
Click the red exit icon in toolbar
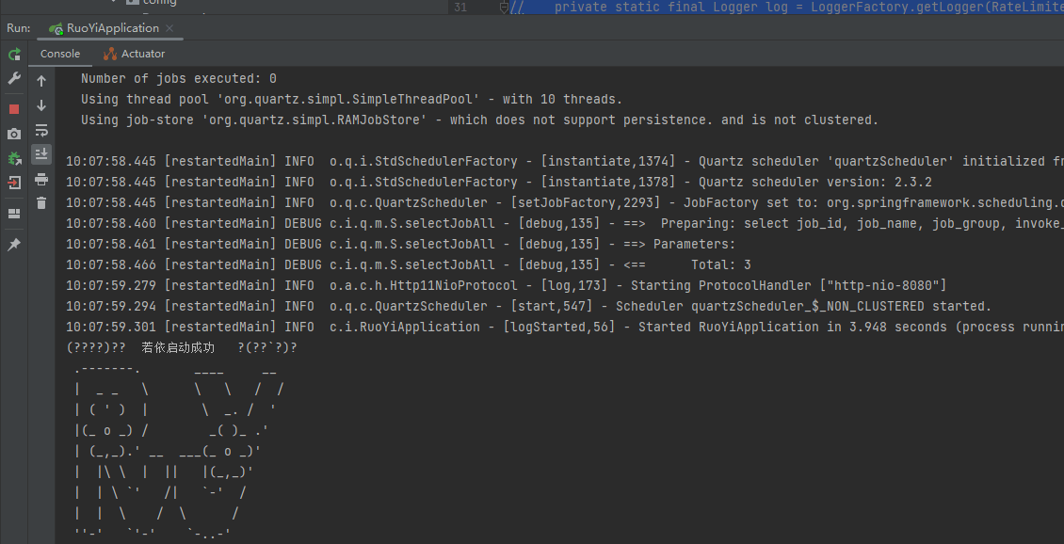point(13,181)
